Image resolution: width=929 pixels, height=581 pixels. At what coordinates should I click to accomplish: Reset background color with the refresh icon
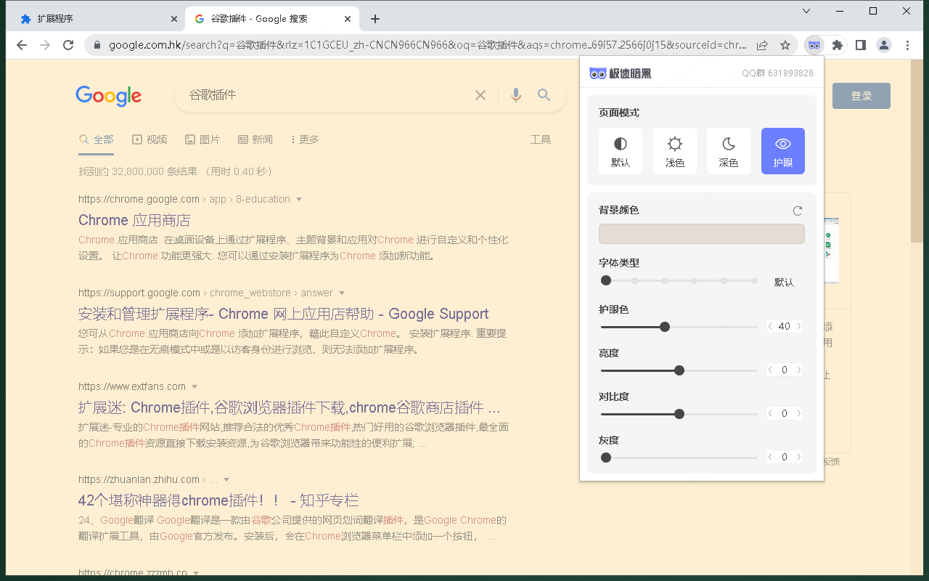pyautogui.click(x=798, y=211)
